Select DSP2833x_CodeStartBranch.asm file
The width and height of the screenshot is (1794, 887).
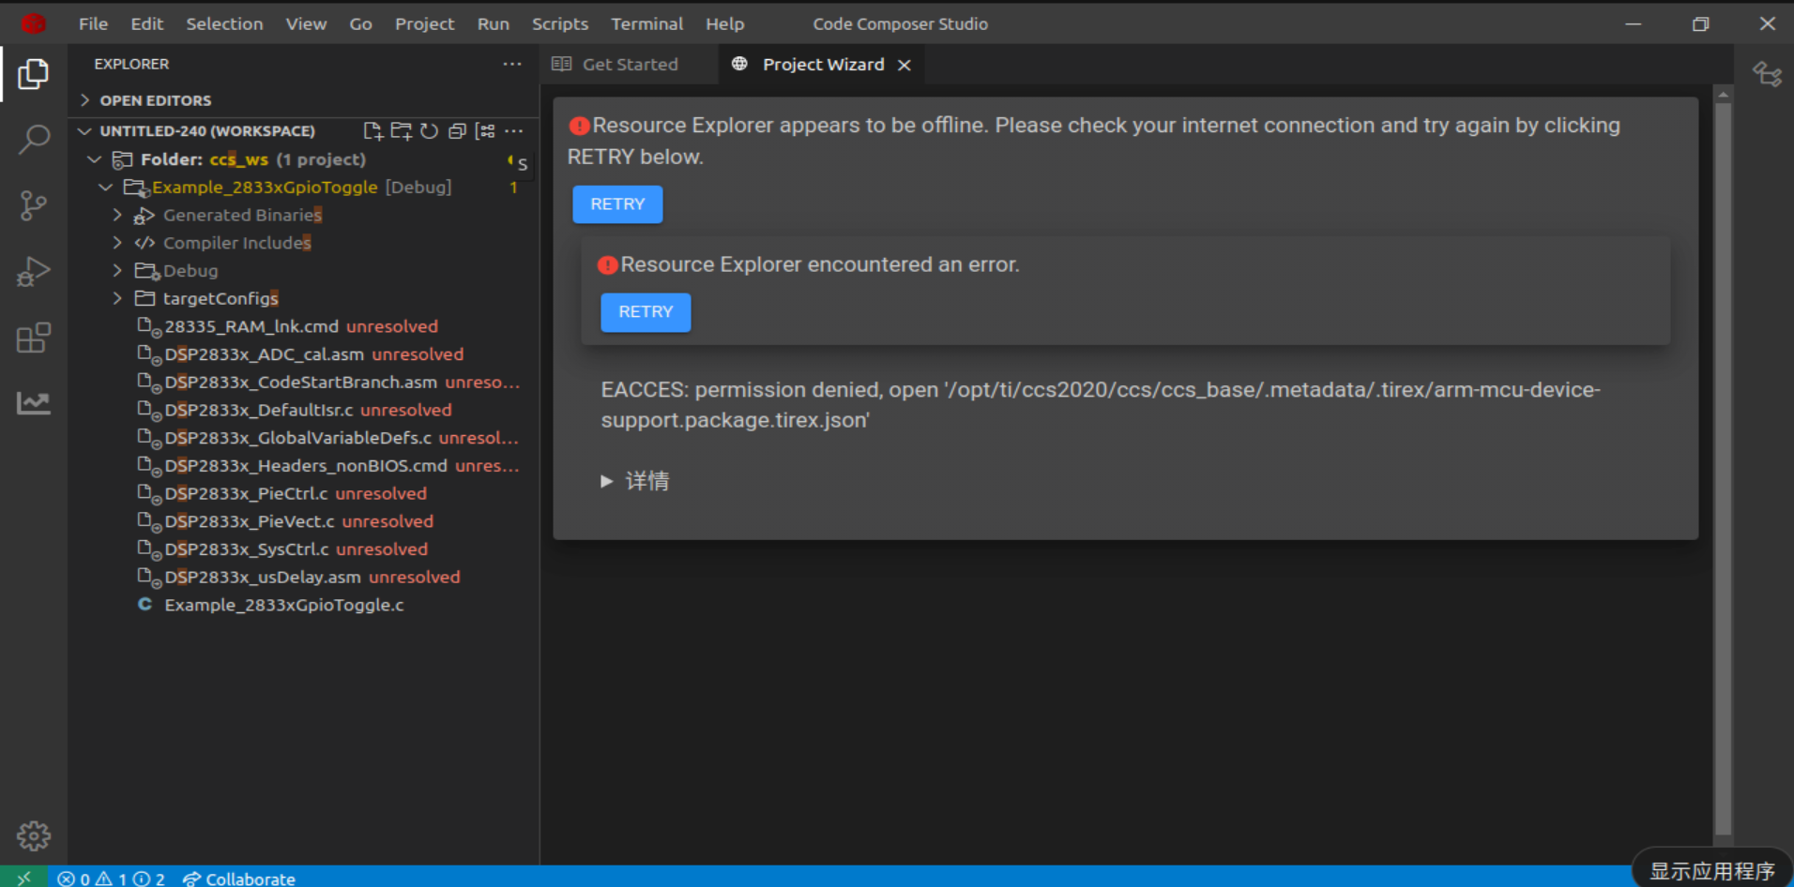[303, 382]
